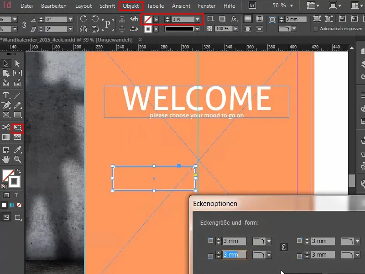365x274 pixels.
Task: Select the Pencil tool
Action: [x=17, y=105]
